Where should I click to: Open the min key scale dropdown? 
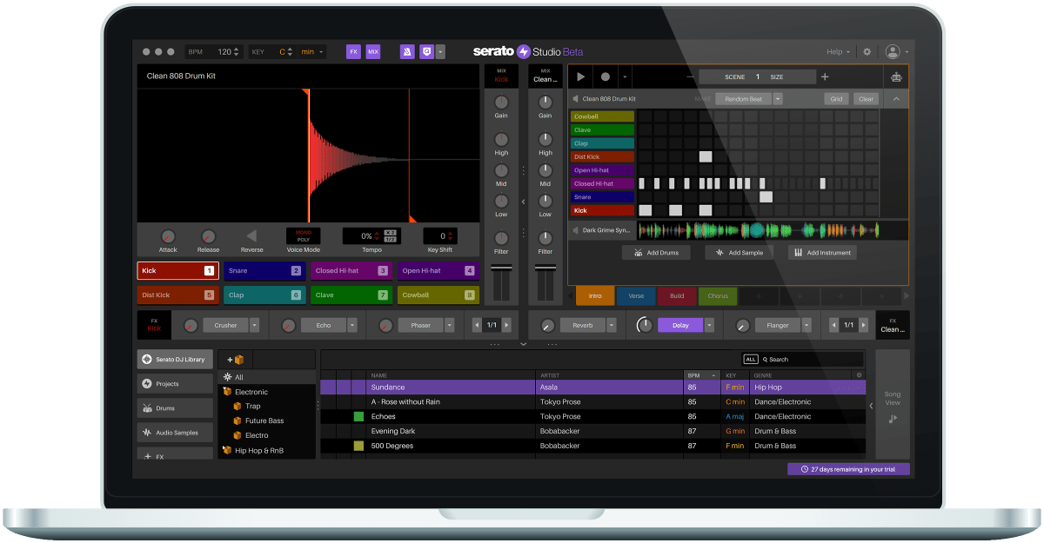311,51
